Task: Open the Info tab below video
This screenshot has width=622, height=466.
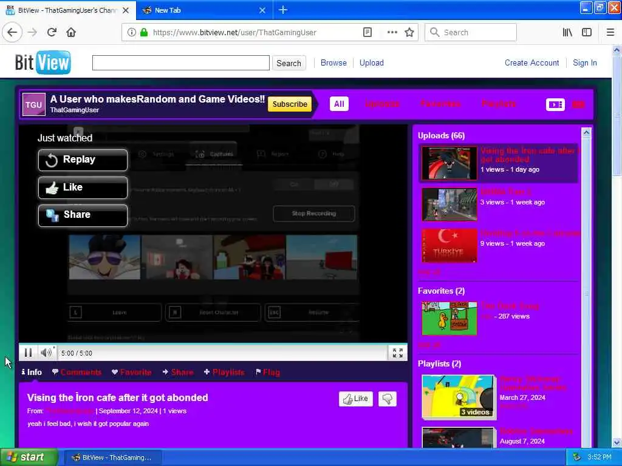Action: (x=32, y=372)
